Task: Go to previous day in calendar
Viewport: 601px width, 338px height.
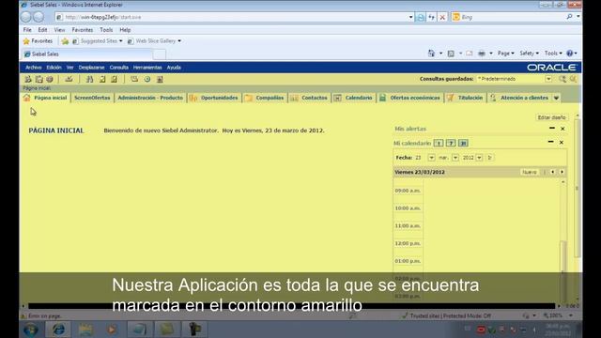Action: pos(552,172)
